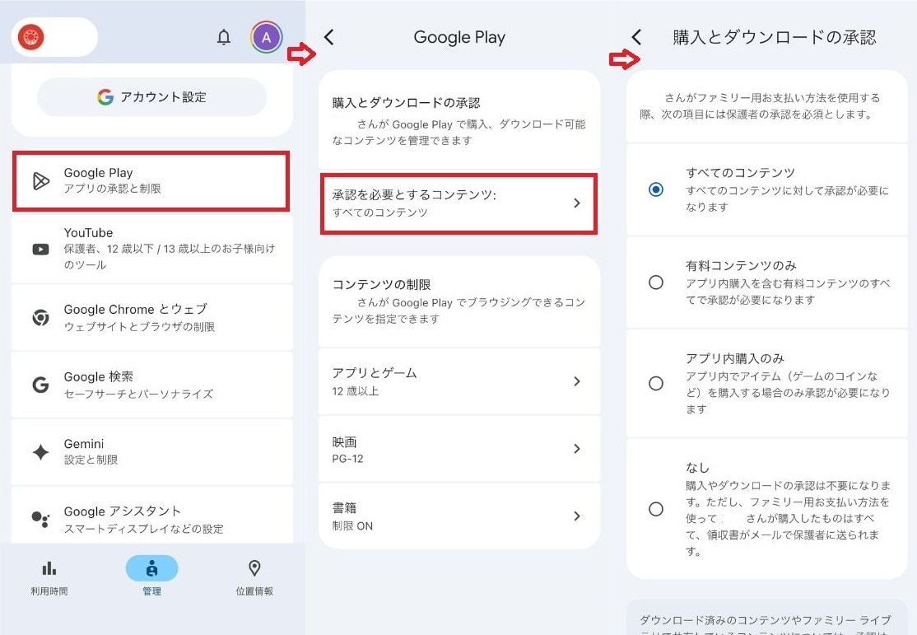Expand 承認を必要とするコンテンツ settings

click(458, 204)
